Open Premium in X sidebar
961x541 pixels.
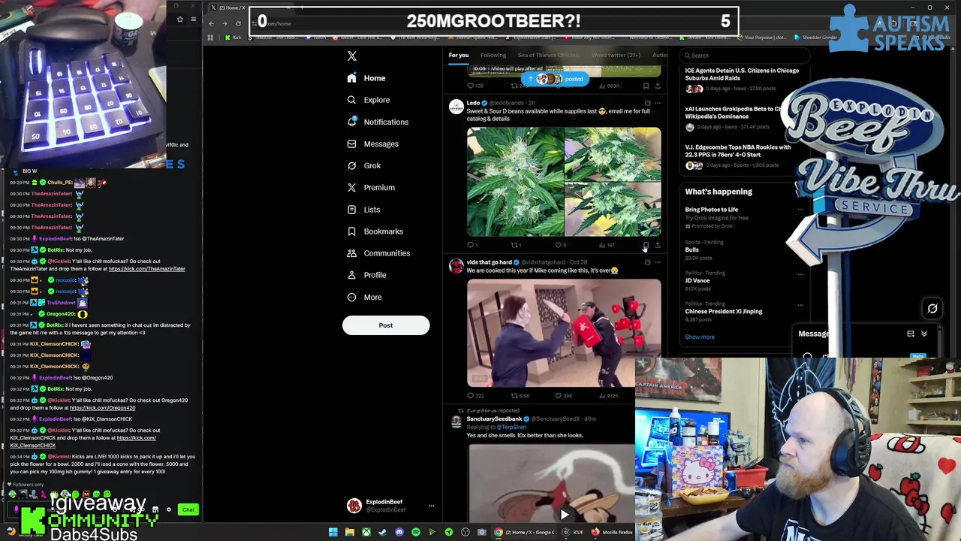[371, 187]
